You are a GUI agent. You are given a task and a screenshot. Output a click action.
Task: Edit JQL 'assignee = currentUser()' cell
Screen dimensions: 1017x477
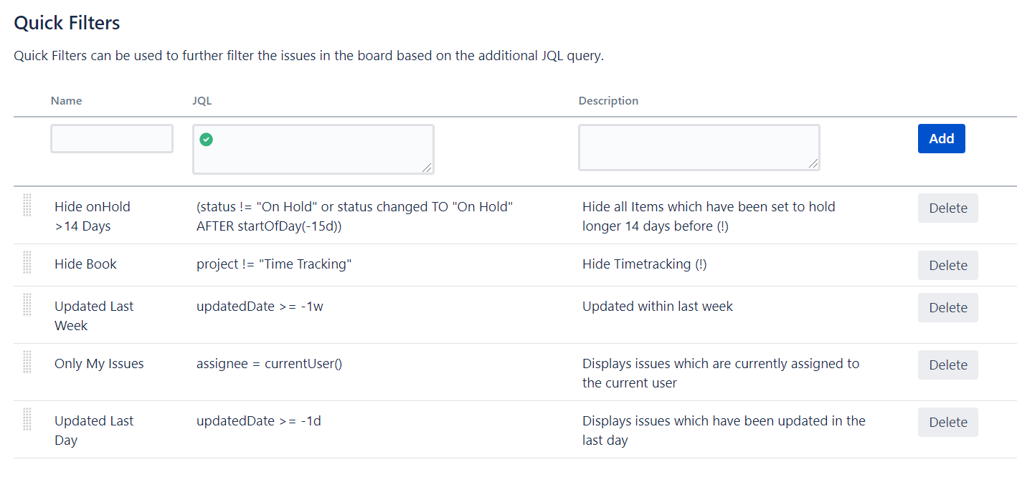(x=269, y=364)
